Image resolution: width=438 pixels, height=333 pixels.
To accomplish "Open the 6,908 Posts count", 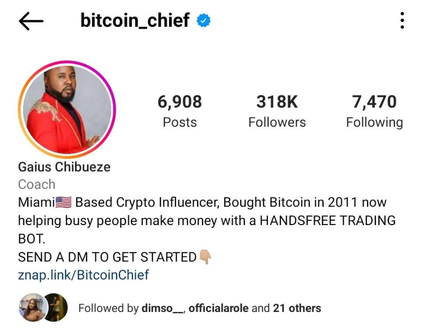I will coord(180,111).
